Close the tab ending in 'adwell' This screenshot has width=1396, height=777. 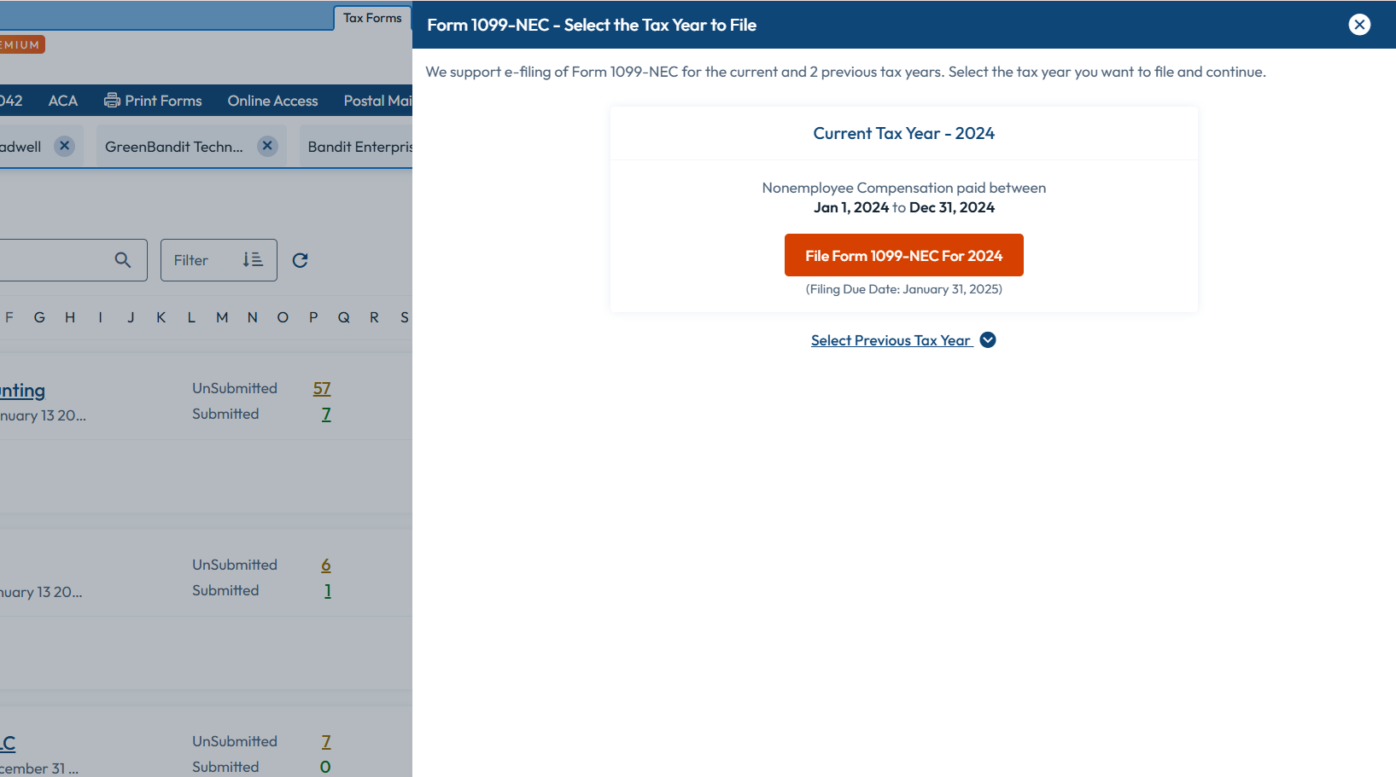64,146
